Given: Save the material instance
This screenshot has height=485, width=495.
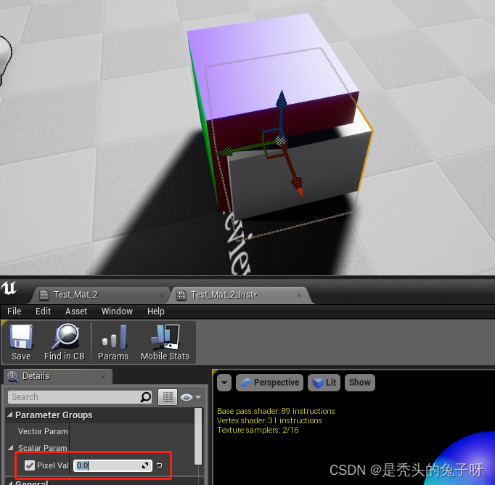Looking at the screenshot, I should [x=21, y=343].
